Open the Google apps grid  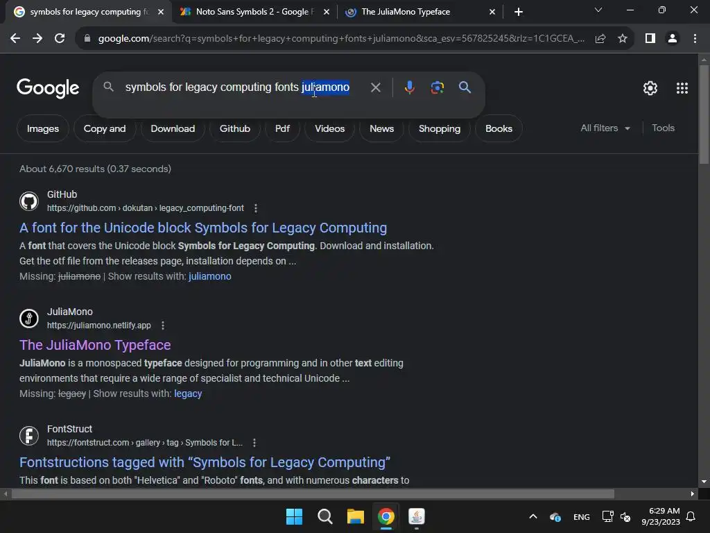pos(682,88)
